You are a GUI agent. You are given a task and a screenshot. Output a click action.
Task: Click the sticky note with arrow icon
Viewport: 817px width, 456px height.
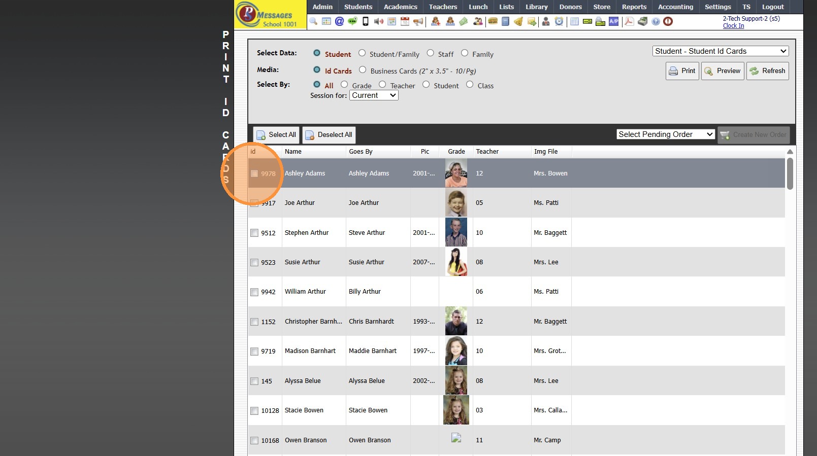pyautogui.click(x=532, y=21)
